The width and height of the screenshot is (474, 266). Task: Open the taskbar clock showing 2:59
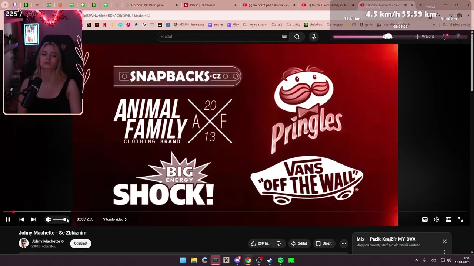(463, 260)
